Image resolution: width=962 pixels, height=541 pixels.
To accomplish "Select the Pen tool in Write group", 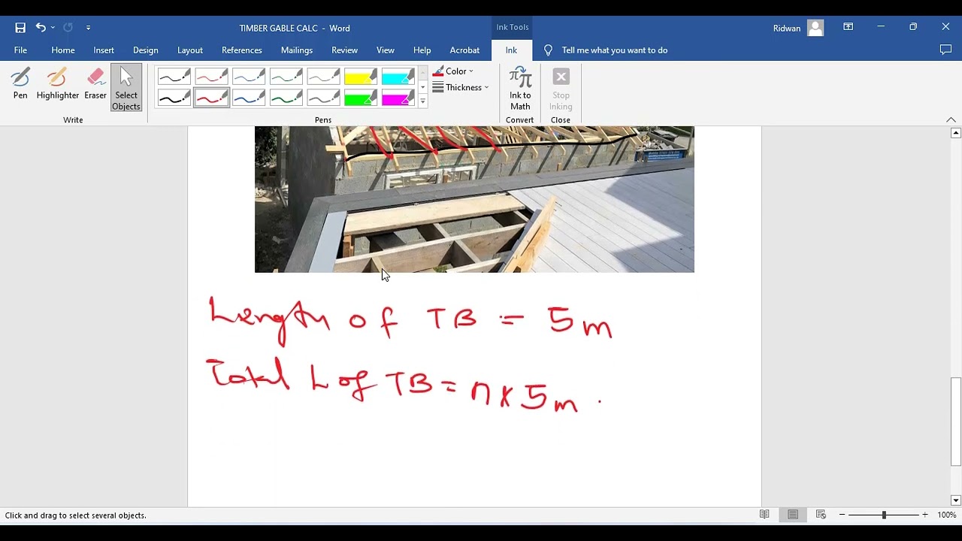I will click(20, 83).
